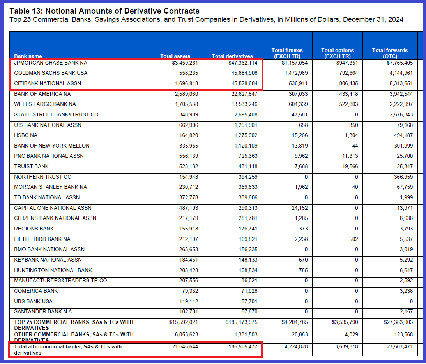
Task: Click the 'Total forwards (OTC)' column header
Action: point(390,53)
